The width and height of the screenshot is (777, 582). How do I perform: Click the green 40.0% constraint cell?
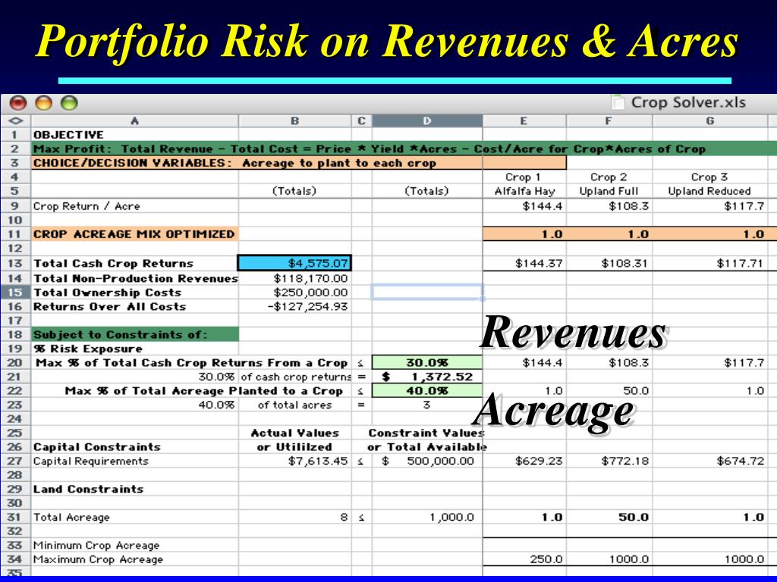click(427, 391)
